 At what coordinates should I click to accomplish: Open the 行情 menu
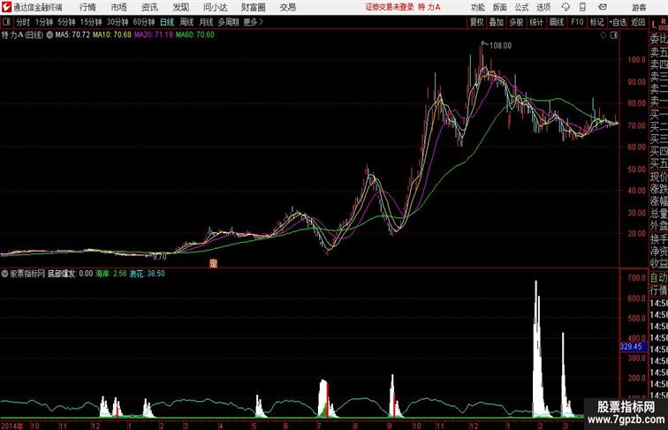click(x=87, y=7)
